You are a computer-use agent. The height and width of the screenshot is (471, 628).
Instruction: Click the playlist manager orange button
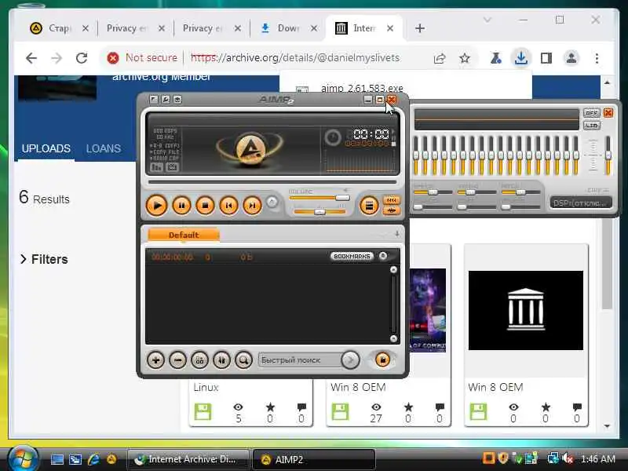click(382, 360)
